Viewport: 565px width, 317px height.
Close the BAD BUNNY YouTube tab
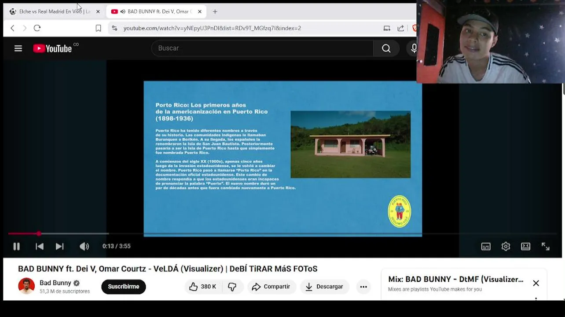199,11
